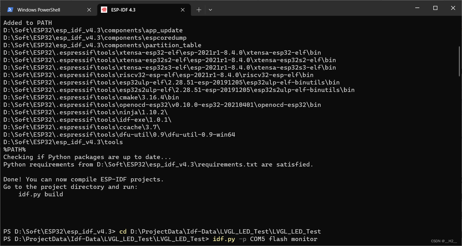This screenshot has height=246, width=462.
Task: Click the esp32ulp-elf-binutils\bin path line
Action: tap(172, 82)
